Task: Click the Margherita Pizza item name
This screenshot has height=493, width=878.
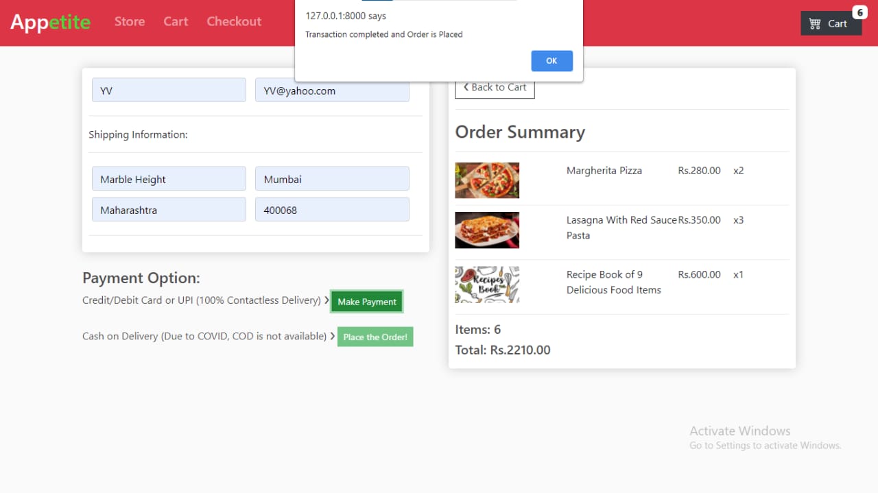Action: 604,171
